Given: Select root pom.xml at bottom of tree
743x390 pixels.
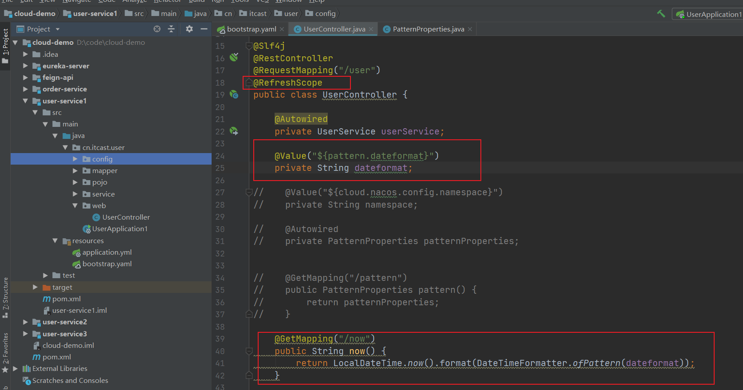Looking at the screenshot, I should (56, 357).
